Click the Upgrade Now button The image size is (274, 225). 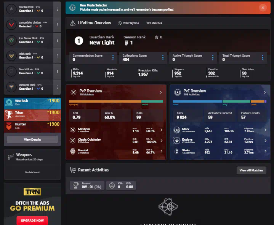pos(32,220)
